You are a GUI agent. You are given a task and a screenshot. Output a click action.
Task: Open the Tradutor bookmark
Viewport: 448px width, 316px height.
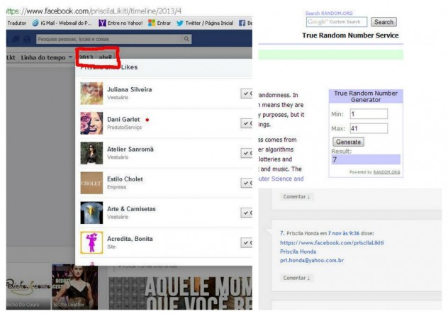tap(16, 23)
